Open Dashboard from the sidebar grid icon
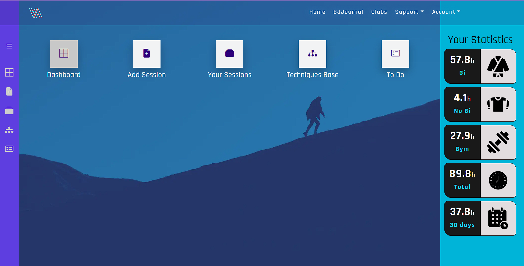This screenshot has width=524, height=266. pos(9,72)
